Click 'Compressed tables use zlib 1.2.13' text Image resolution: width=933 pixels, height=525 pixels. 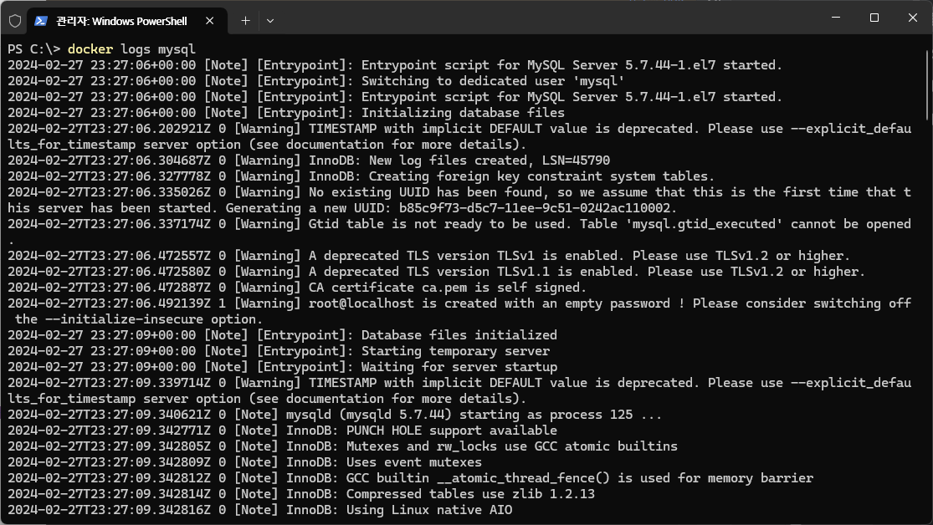click(470, 493)
